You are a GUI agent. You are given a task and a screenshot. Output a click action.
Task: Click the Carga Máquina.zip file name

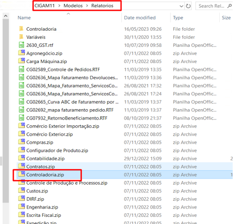pos(47,61)
